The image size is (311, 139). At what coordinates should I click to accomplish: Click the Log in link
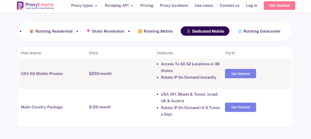(251, 5)
